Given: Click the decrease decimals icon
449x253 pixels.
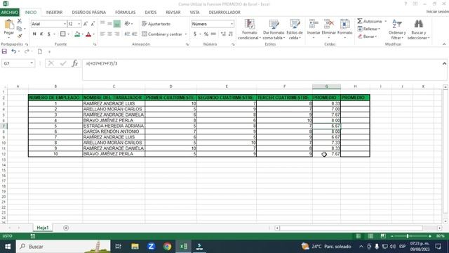Looking at the screenshot, I should click(231, 34).
